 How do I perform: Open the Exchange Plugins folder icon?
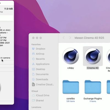point(93,87)
